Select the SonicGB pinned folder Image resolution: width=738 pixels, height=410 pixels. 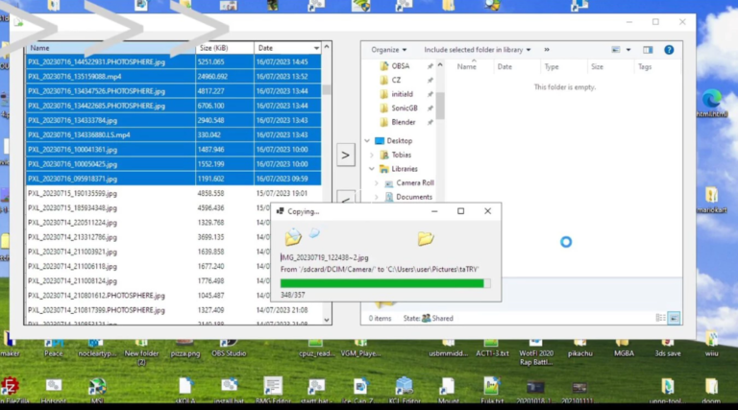click(x=405, y=109)
